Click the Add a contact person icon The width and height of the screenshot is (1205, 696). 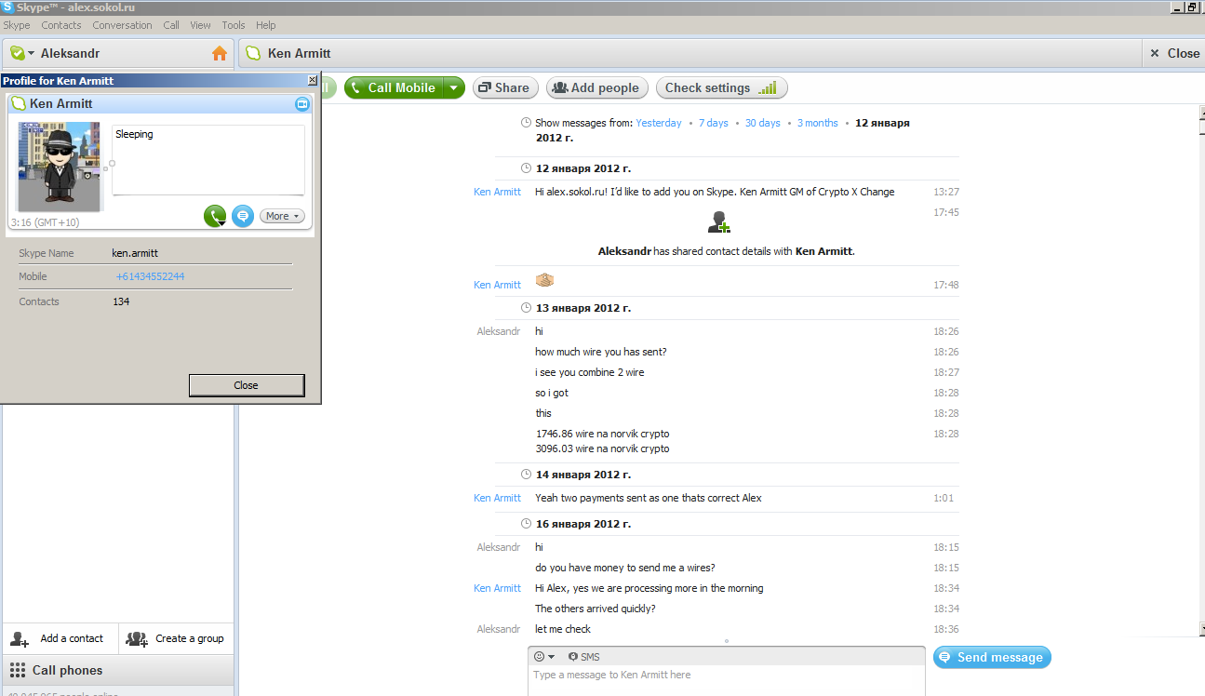20,639
